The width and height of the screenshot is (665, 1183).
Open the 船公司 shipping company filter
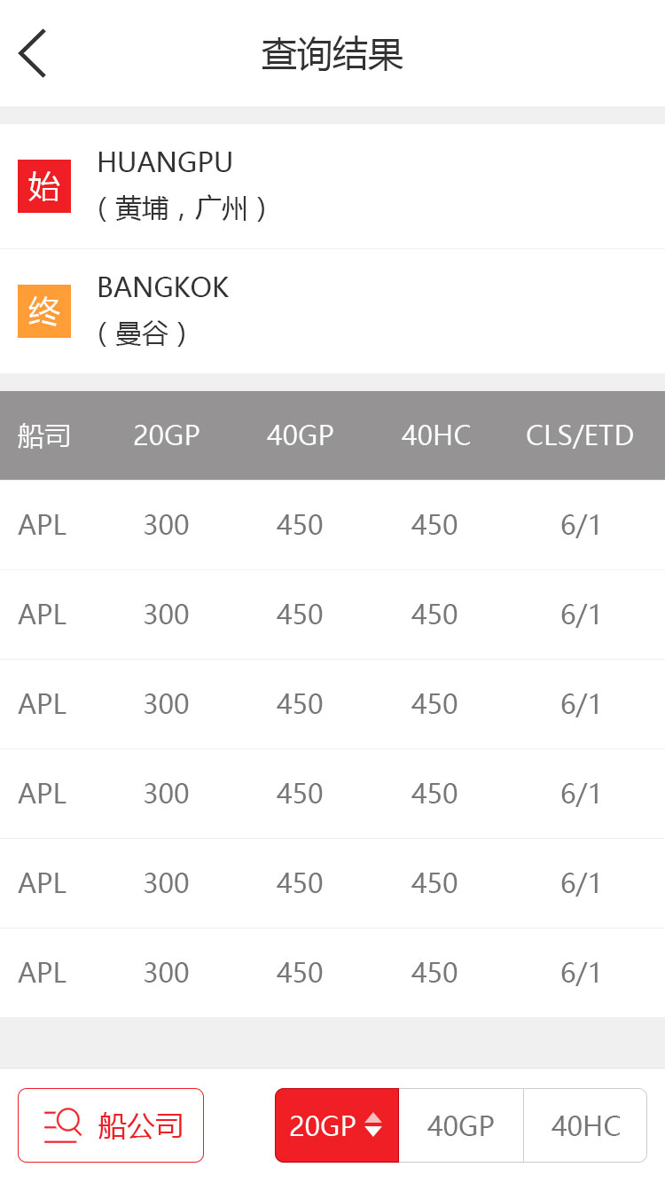click(111, 1125)
